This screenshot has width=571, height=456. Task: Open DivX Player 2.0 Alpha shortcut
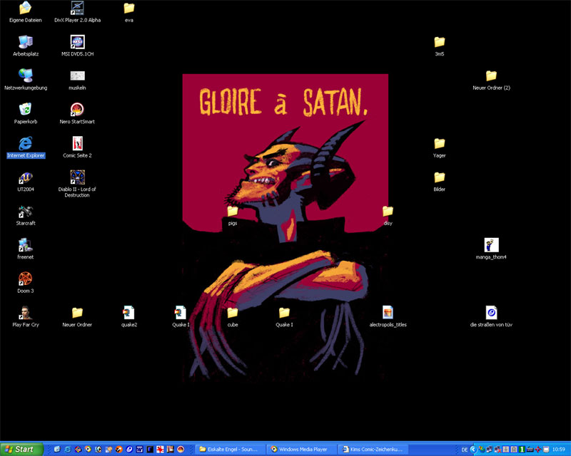point(77,9)
